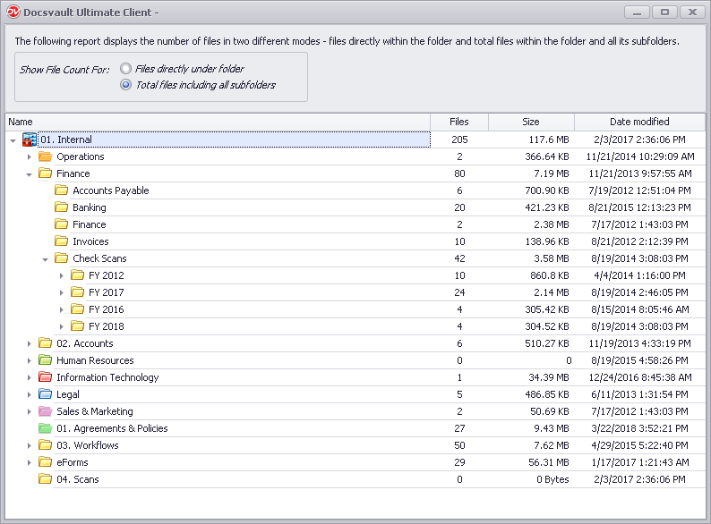711x524 pixels.
Task: Click the green Agreements & Policies folder icon
Action: click(45, 428)
